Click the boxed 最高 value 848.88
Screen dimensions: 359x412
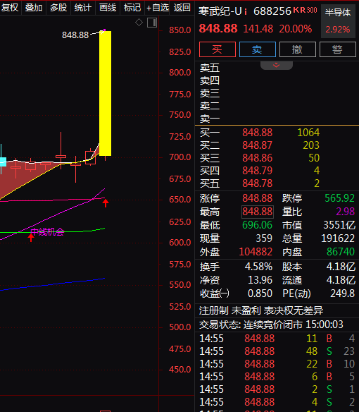257,212
